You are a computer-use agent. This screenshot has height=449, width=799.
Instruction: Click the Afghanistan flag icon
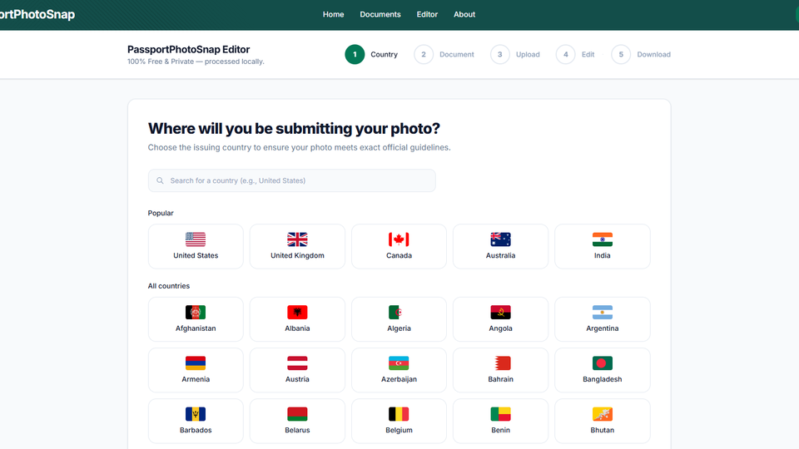(196, 313)
